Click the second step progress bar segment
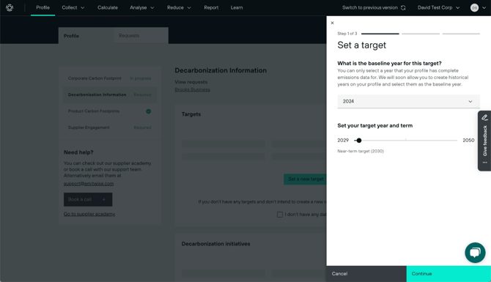Image resolution: width=491 pixels, height=282 pixels. click(x=421, y=34)
